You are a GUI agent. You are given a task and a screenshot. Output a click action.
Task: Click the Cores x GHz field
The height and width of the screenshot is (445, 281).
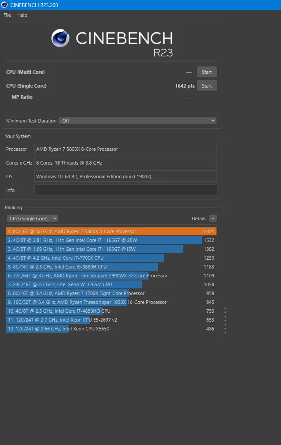[x=125, y=163]
